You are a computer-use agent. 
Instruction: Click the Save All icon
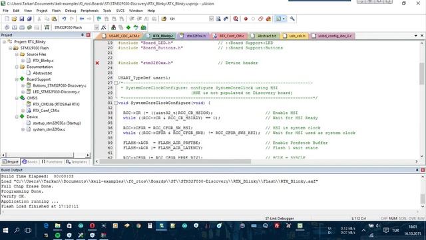click(29, 19)
